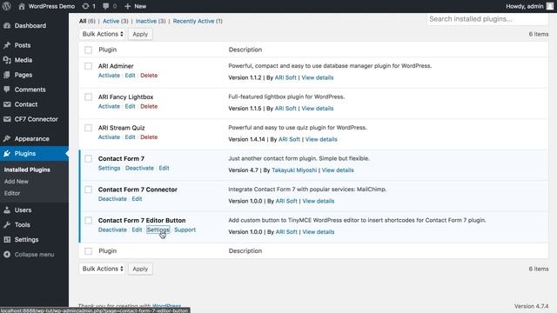The width and height of the screenshot is (557, 313).
Task: Open the updates icon in admin bar
Action: pyautogui.click(x=85, y=6)
